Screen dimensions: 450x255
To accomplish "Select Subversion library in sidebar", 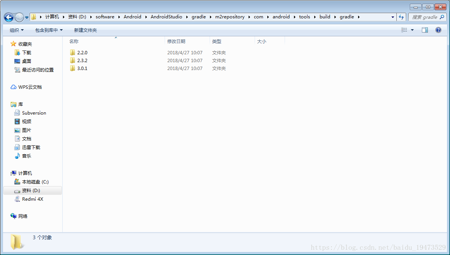I will tap(34, 113).
